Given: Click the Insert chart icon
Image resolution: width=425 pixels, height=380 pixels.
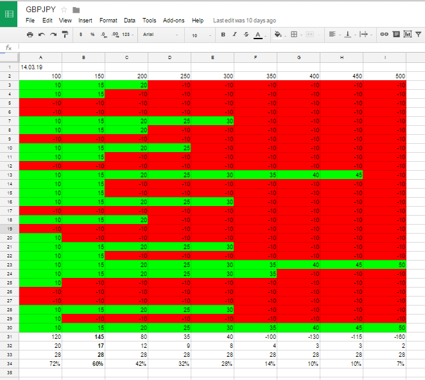Looking at the screenshot, I should tap(408, 34).
